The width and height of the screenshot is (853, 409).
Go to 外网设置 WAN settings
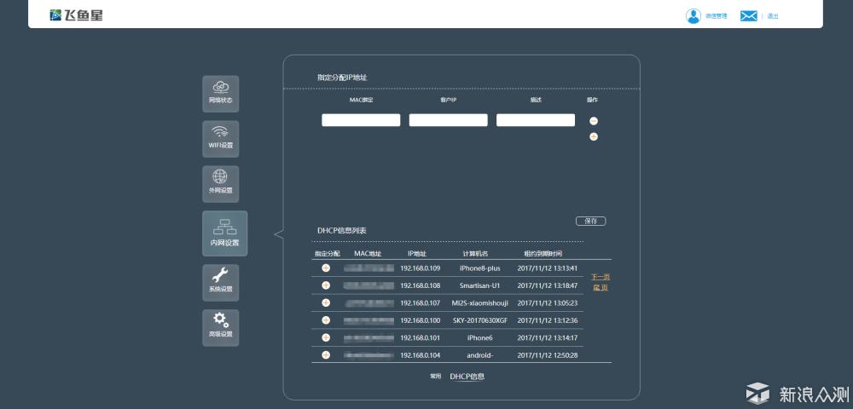click(x=220, y=183)
